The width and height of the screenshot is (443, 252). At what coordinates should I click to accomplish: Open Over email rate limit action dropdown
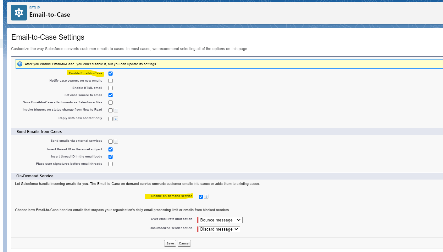(x=221, y=220)
